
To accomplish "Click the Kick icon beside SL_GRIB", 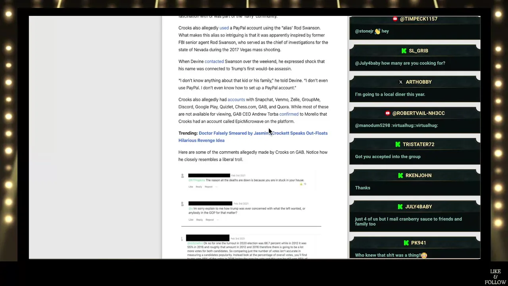I will pyautogui.click(x=404, y=51).
